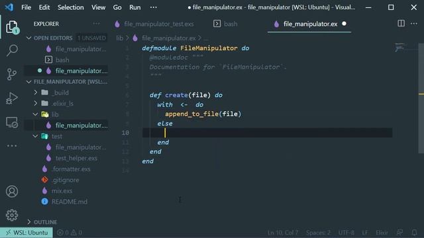The width and height of the screenshot is (424, 238).
Task: Open the View menu
Action: coord(99,7)
